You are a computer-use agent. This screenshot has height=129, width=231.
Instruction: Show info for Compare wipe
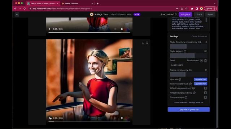(186, 97)
